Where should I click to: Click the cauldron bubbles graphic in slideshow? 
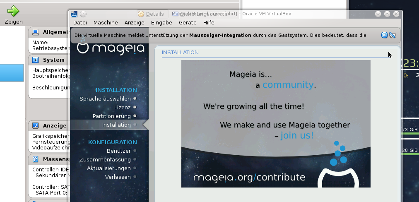338,154
